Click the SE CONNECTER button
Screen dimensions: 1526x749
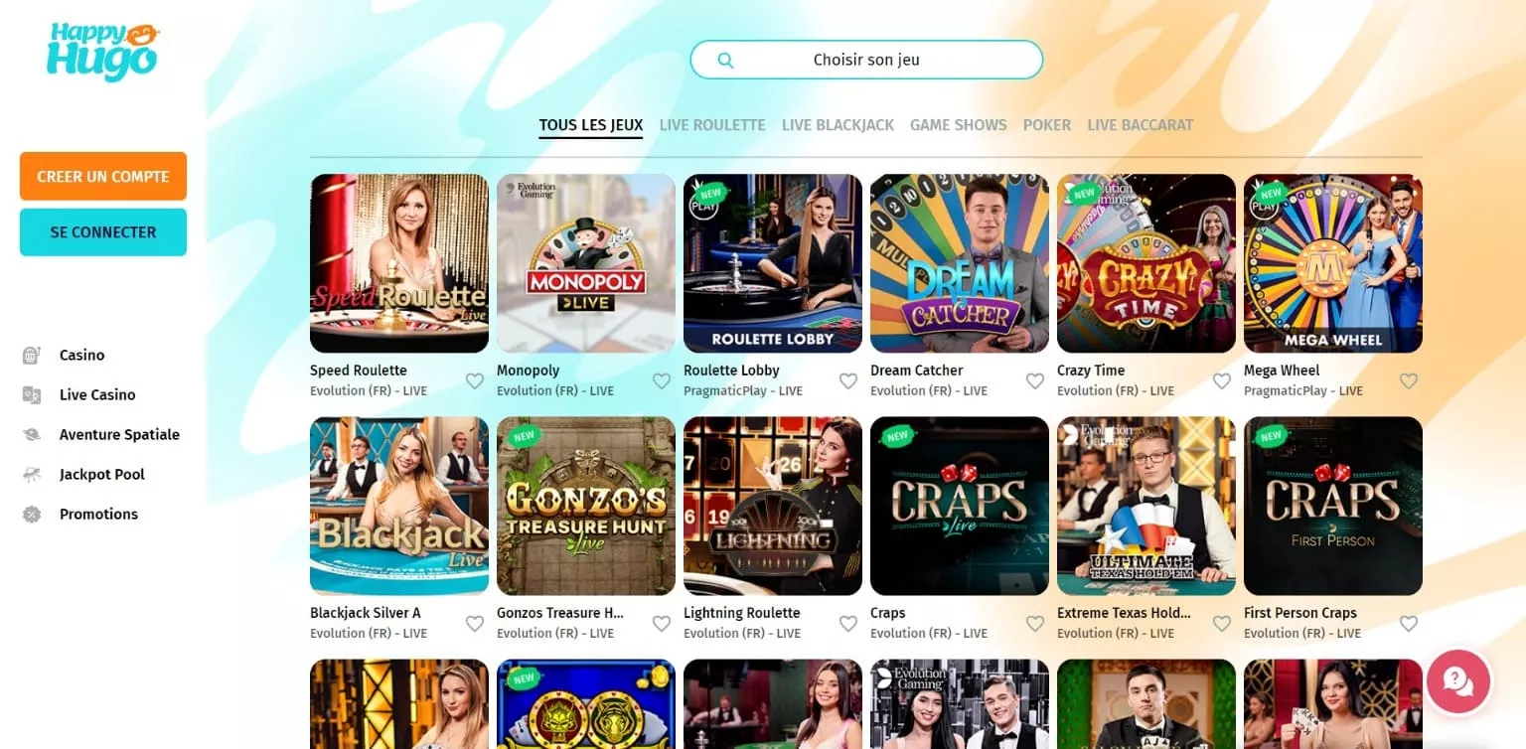(x=103, y=232)
